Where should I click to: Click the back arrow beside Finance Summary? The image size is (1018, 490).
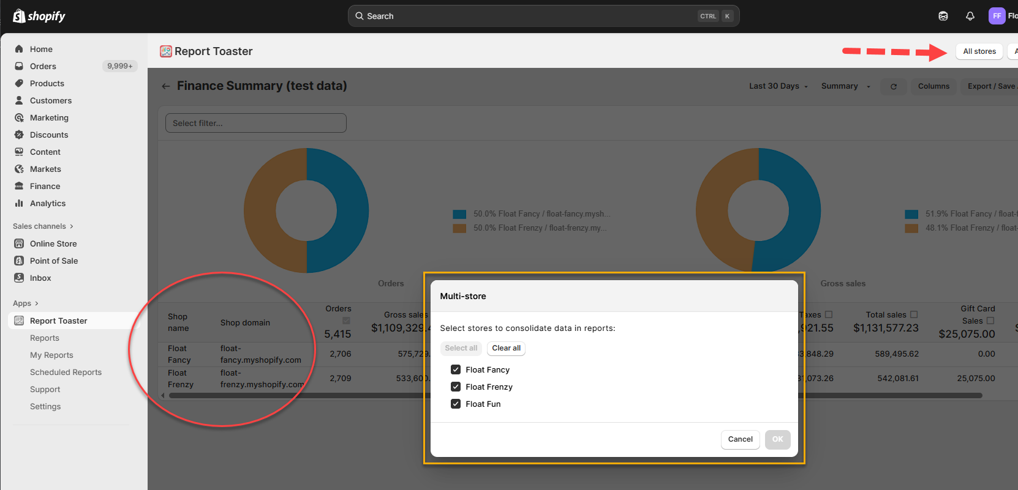pos(165,86)
